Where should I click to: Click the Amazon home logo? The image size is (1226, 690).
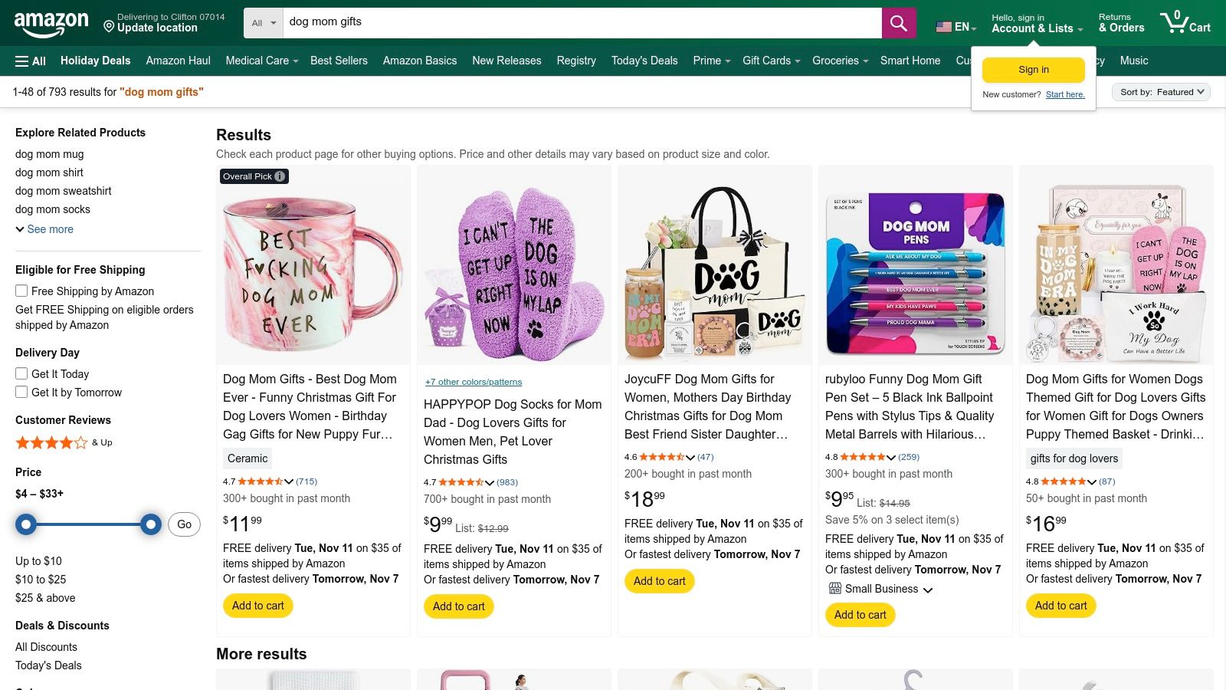click(x=51, y=21)
